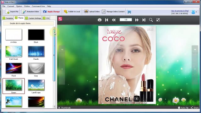Select the palm tree beach theme thumbnail
The image size is (201, 113).
coord(14,102)
